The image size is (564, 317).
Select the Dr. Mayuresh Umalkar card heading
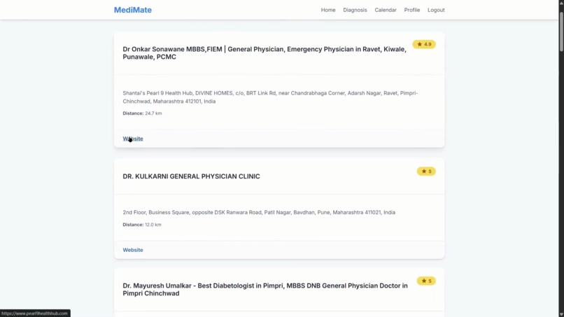tap(265, 289)
